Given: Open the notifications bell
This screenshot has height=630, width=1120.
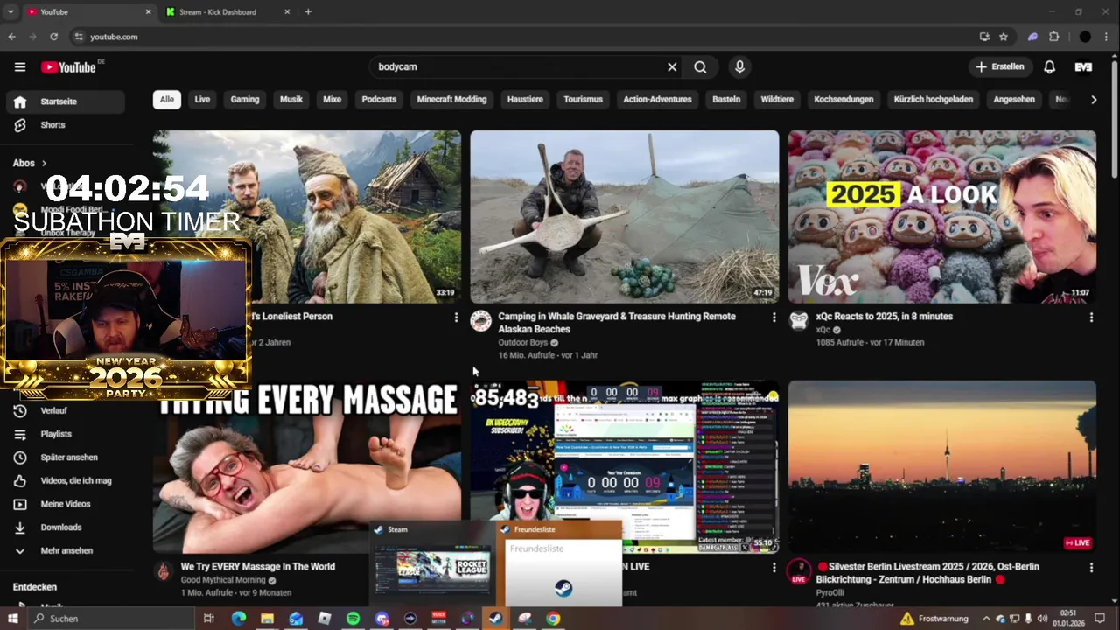Looking at the screenshot, I should [x=1049, y=66].
